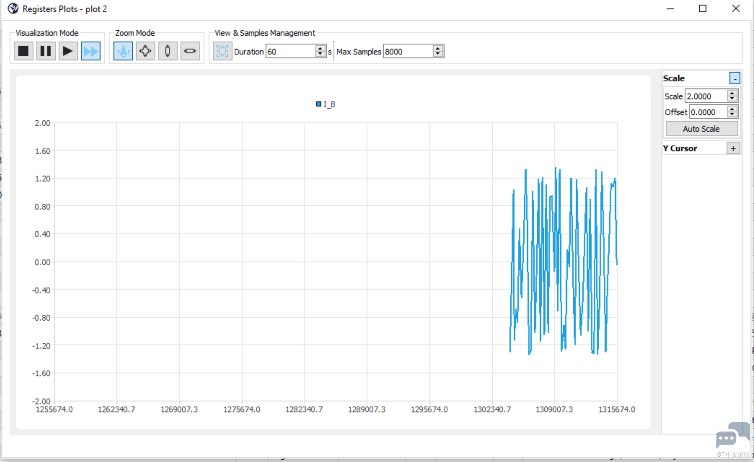
Task: Select vertical zoom mode icon
Action: (168, 51)
